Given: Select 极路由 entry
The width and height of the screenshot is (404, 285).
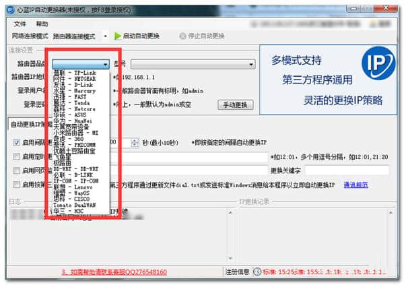Looking at the screenshot, I should [62, 163].
